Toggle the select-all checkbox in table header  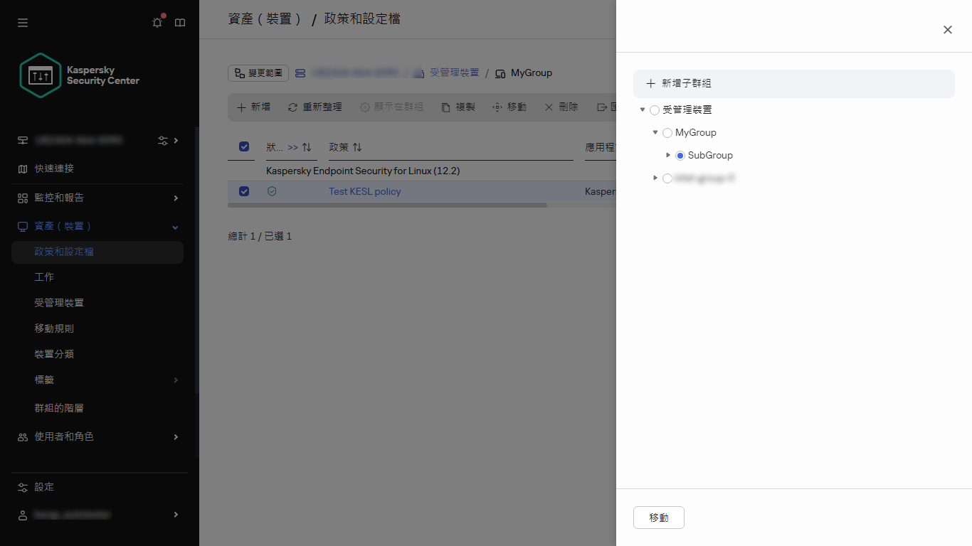tap(244, 146)
